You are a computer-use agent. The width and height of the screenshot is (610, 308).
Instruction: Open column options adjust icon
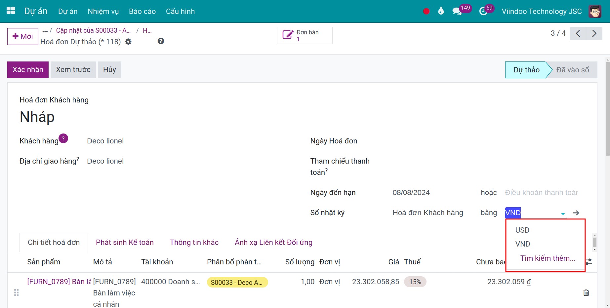589,262
